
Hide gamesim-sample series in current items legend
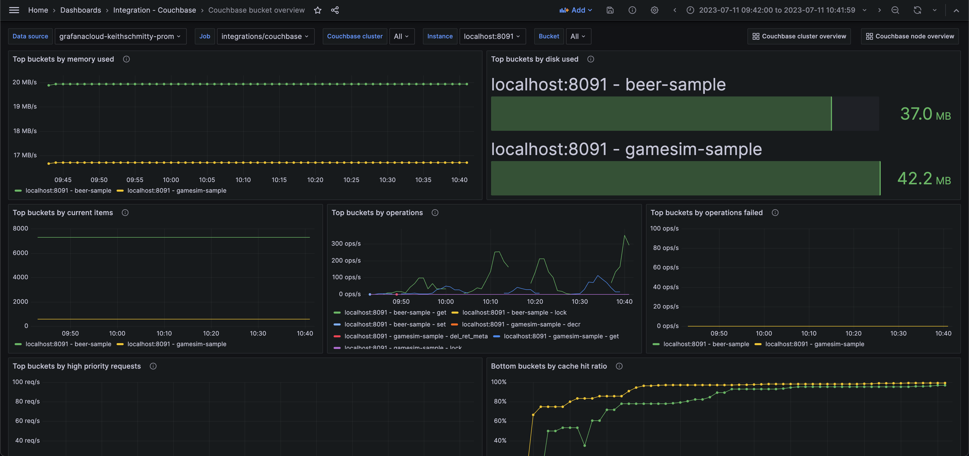pyautogui.click(x=177, y=344)
